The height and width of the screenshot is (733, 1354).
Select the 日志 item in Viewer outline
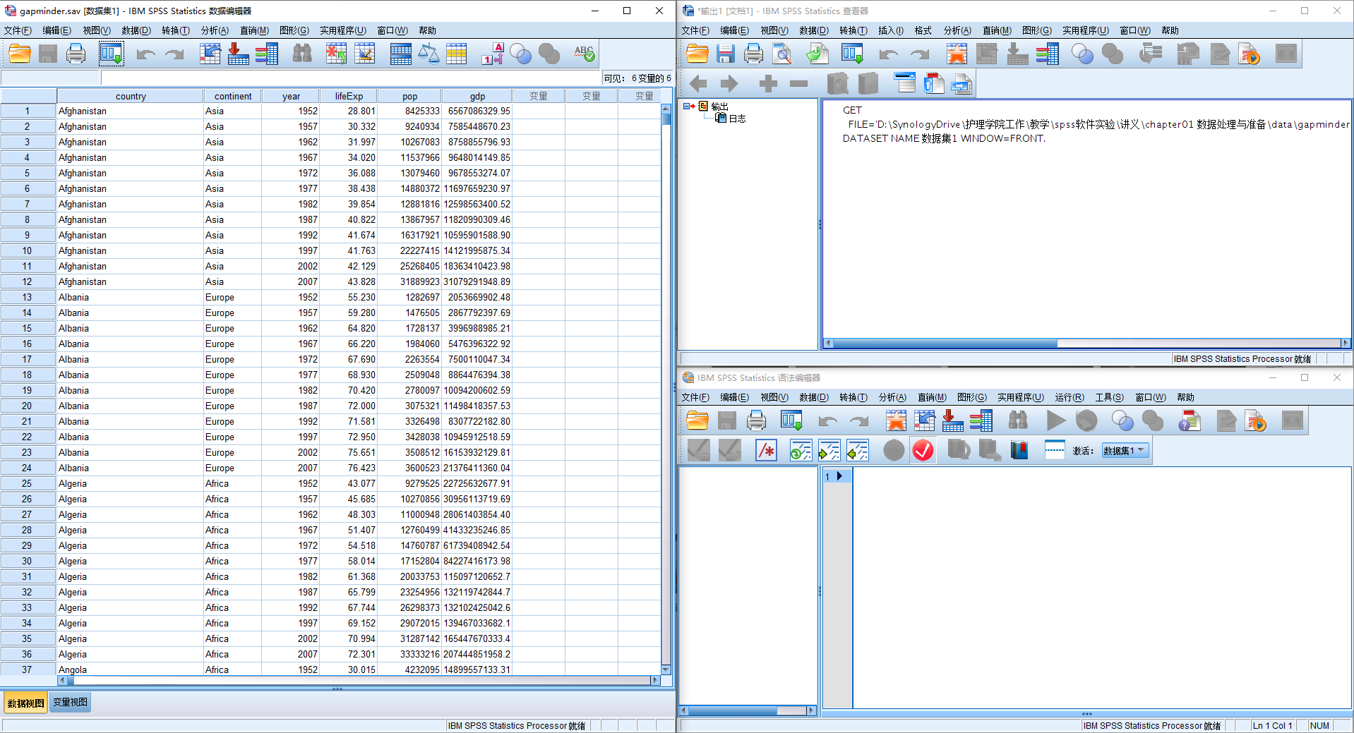point(737,119)
